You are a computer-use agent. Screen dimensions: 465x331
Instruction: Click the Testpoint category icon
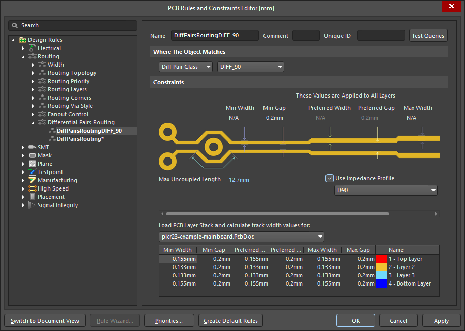click(x=33, y=172)
